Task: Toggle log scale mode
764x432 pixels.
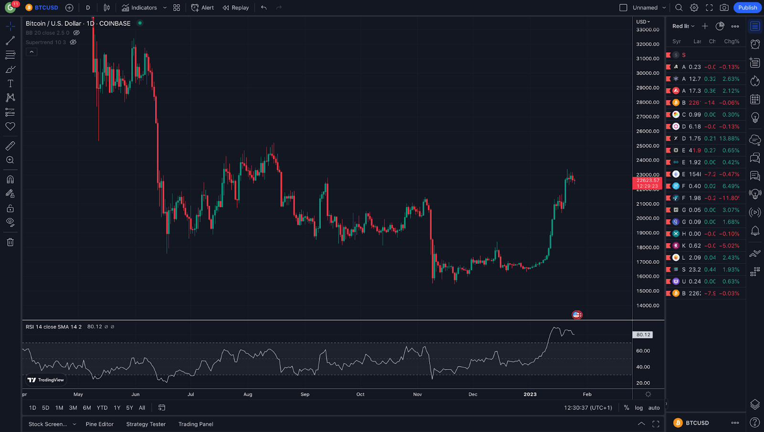Action: [639, 408]
